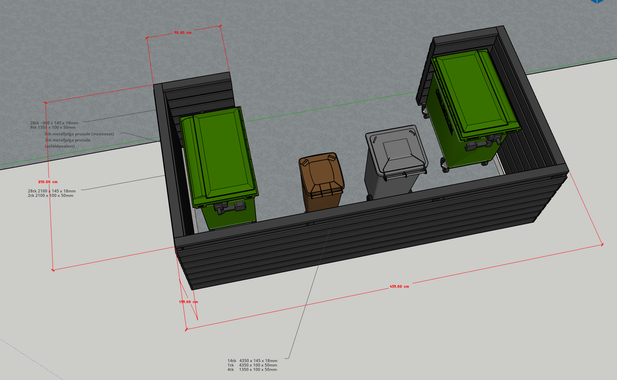
Task: Click the '14tk 4350 x 145 x 18mm' annotation
Action: (252, 361)
